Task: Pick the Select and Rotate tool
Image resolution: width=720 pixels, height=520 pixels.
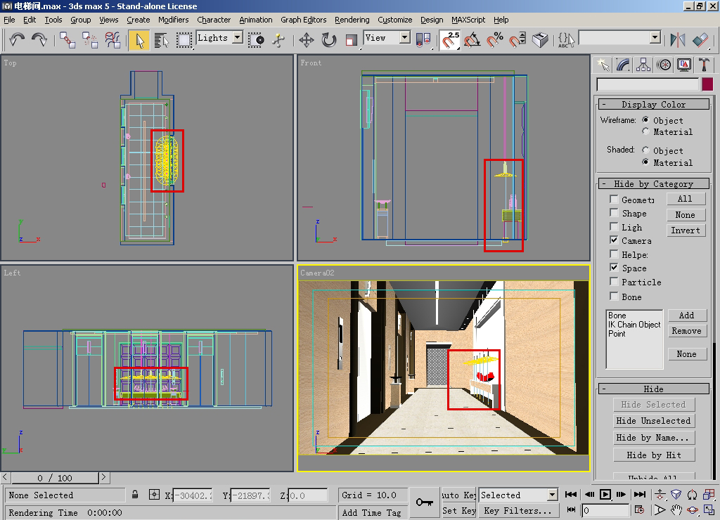Action: coord(329,40)
